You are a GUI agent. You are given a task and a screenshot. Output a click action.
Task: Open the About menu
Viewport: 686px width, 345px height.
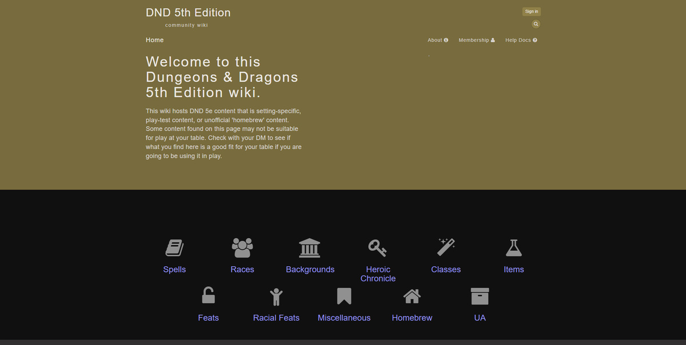point(438,40)
